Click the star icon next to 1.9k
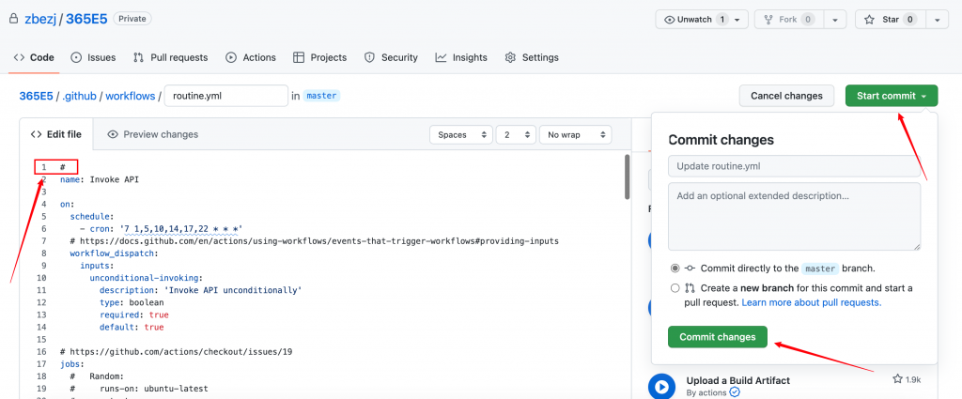The image size is (962, 399). coord(896,378)
